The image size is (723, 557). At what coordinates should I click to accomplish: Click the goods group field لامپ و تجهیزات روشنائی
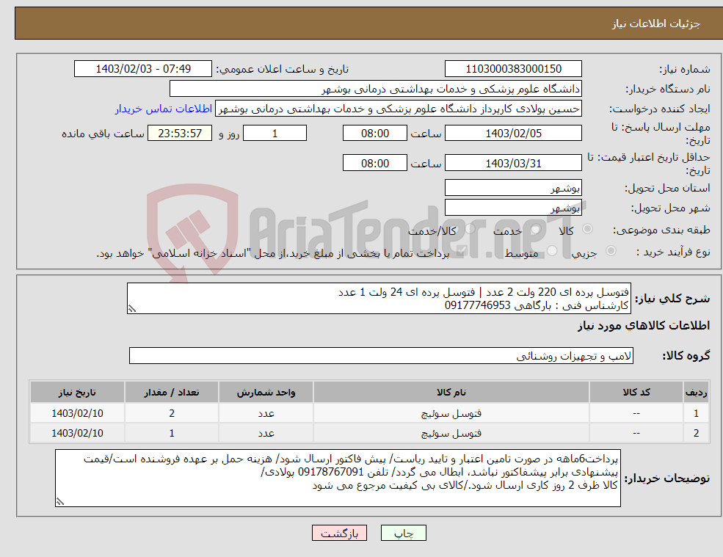click(382, 355)
